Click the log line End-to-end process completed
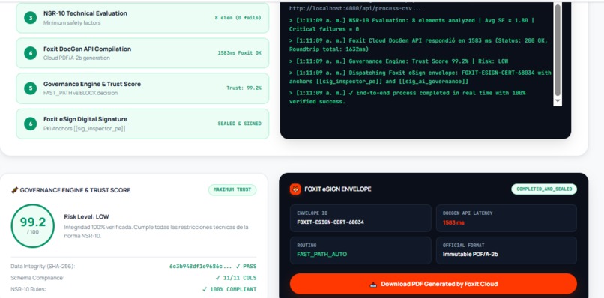 (x=408, y=97)
